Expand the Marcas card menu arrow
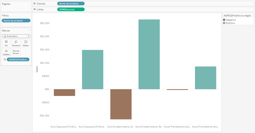Image resolution: width=255 pixels, height=133 pixels. point(29,30)
